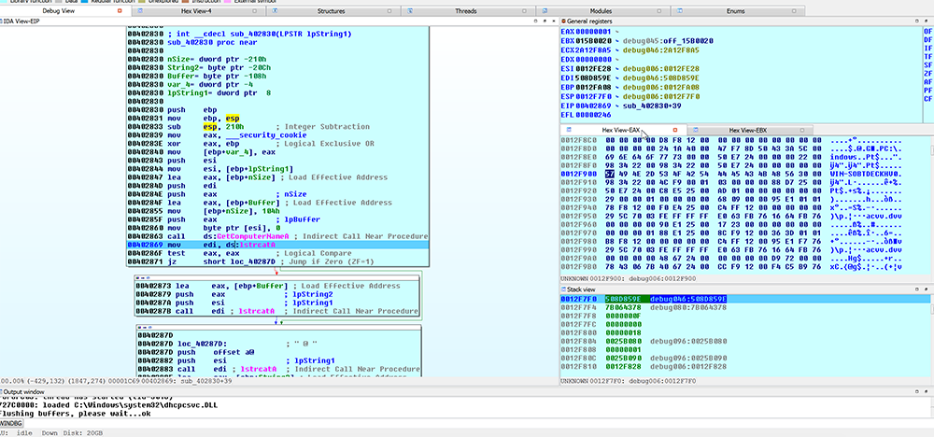The image size is (934, 437).
Task: Follow the ECX debug046:2A12F8A5 reference
Action: pos(660,50)
